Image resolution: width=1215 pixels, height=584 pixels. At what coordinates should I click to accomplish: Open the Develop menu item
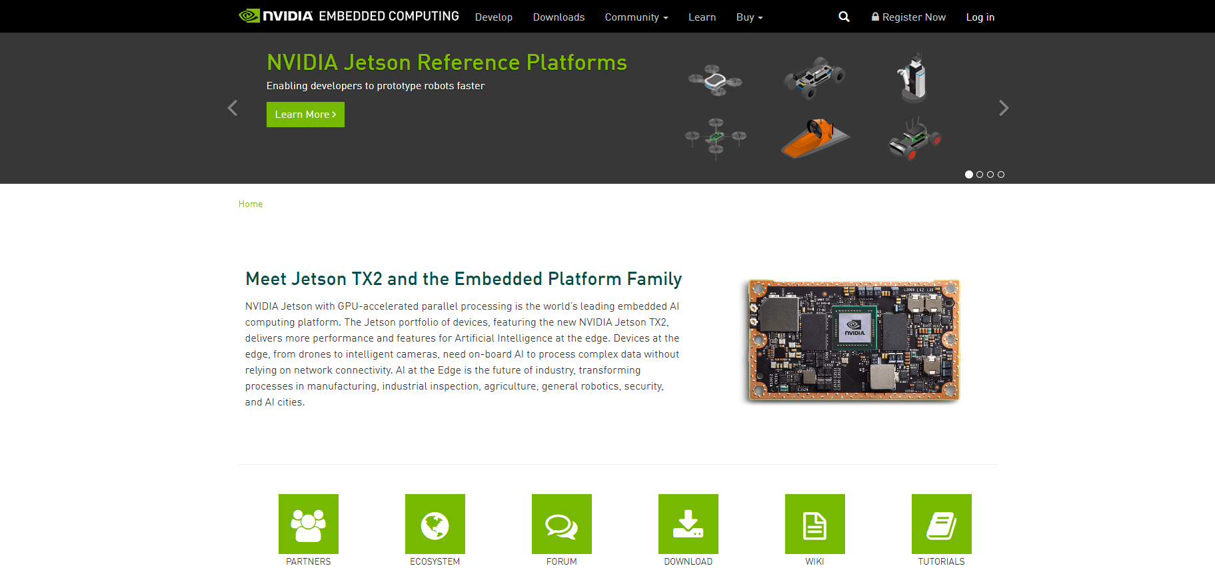pyautogui.click(x=494, y=17)
